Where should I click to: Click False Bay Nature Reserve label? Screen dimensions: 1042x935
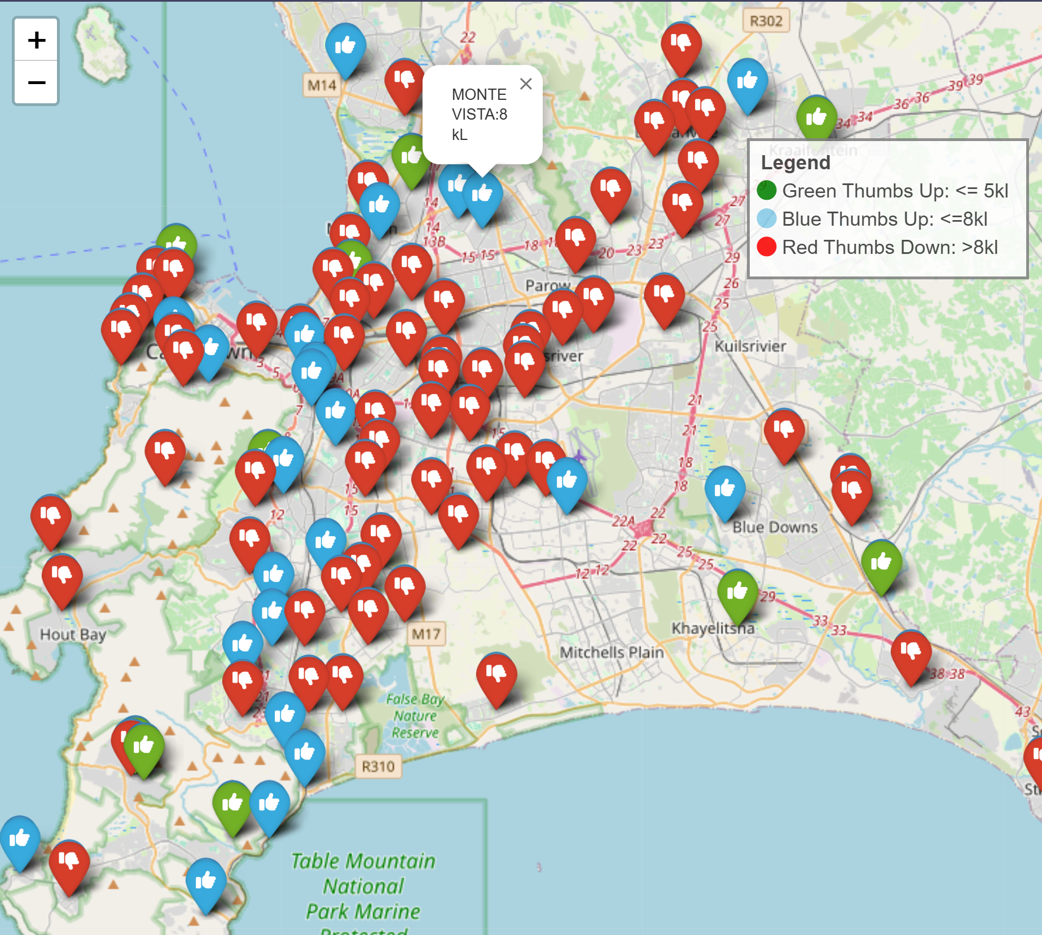click(x=415, y=715)
